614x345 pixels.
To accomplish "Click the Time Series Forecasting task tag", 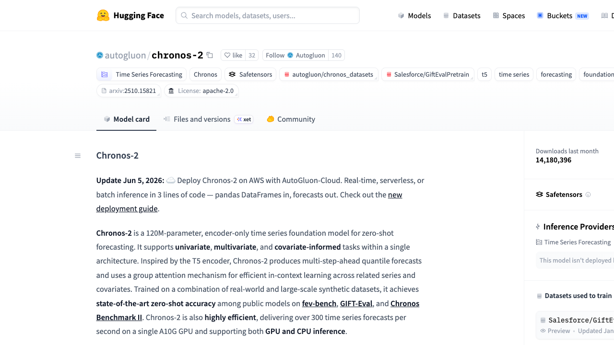I will (142, 74).
